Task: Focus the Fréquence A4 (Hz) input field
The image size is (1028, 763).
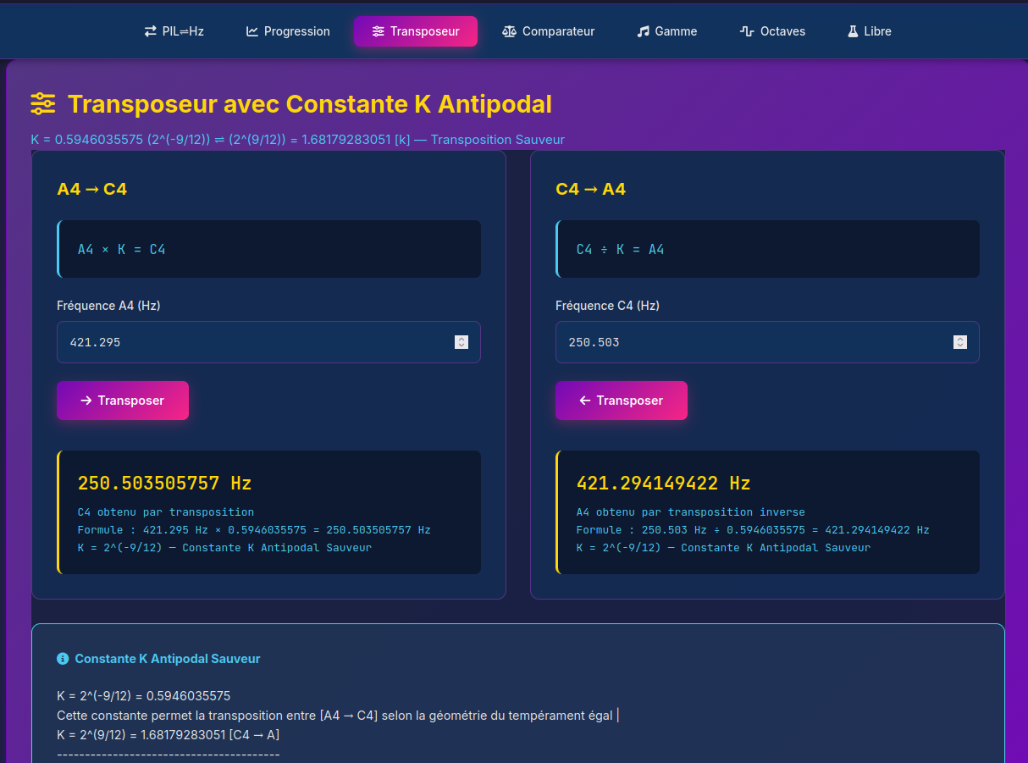Action: coord(254,342)
